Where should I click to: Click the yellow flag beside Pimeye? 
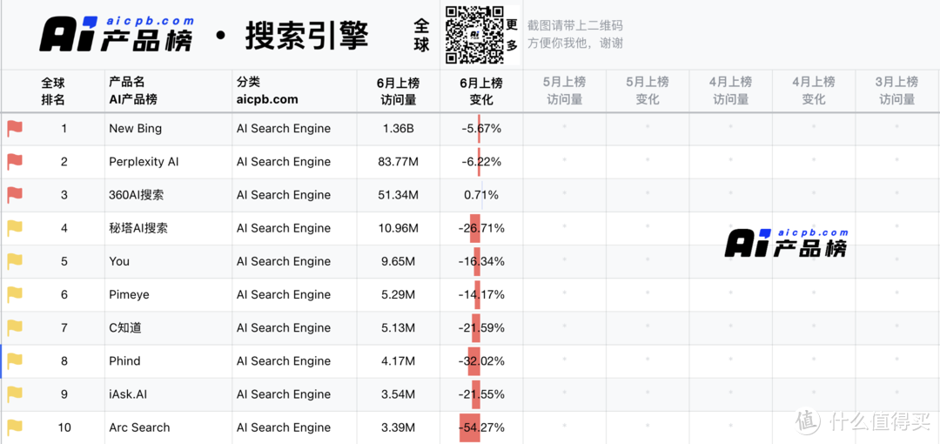click(x=15, y=294)
